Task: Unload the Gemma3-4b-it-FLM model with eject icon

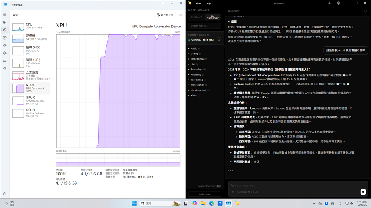Action: point(219,40)
